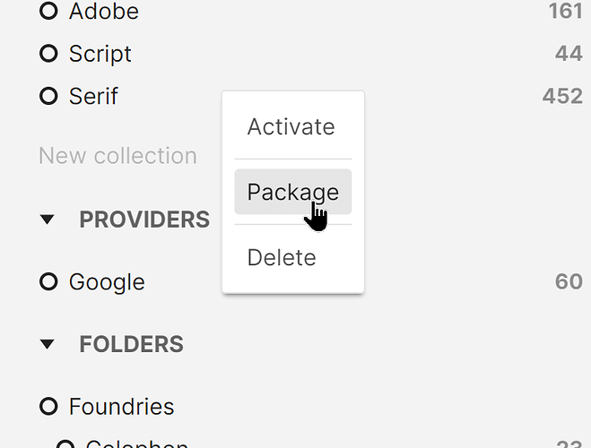
Task: Open the Foundries folder
Action: [121, 407]
